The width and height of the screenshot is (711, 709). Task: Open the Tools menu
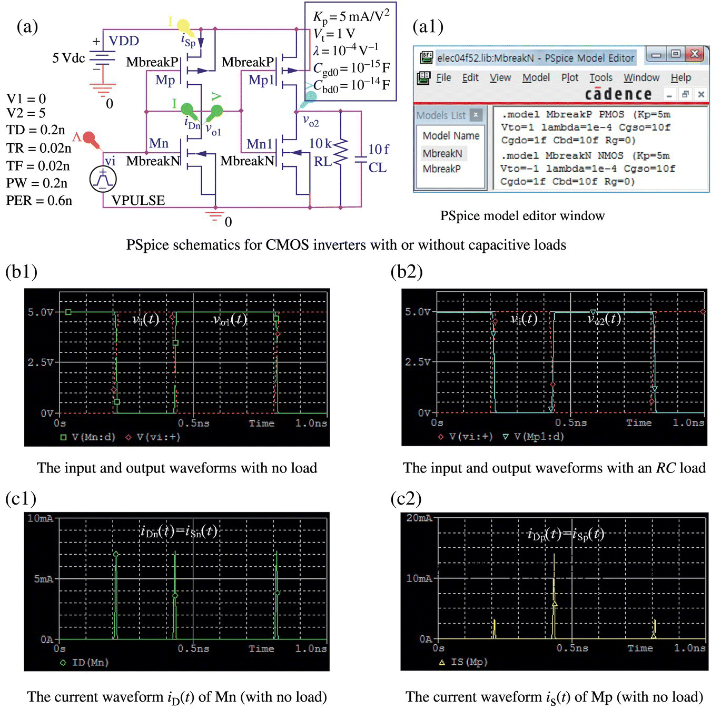point(601,77)
